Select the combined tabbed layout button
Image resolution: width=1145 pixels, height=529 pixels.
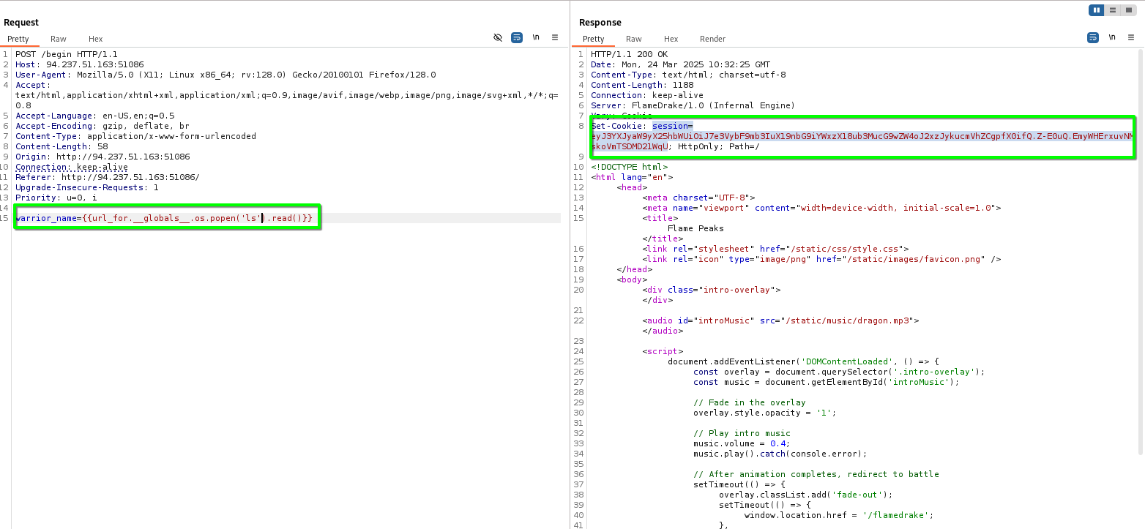[1127, 10]
